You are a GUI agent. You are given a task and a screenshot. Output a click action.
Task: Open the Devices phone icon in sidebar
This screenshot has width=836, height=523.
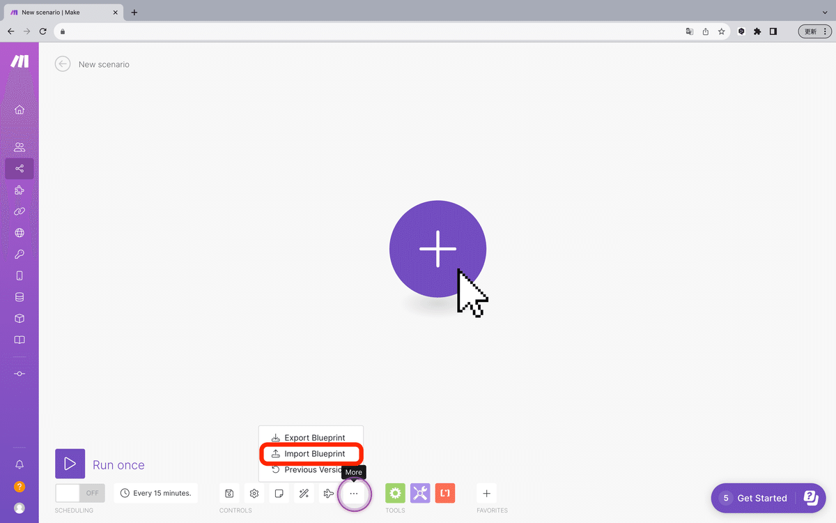coord(20,275)
